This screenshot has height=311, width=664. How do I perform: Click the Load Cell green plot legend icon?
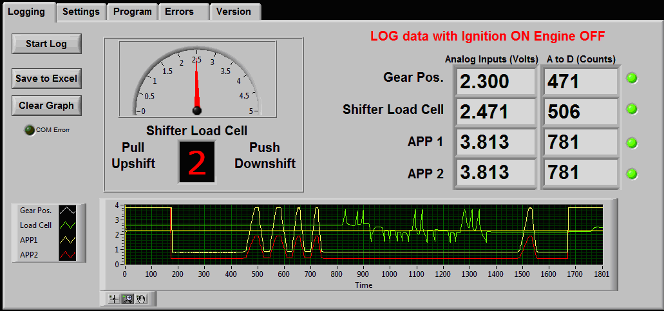68,225
